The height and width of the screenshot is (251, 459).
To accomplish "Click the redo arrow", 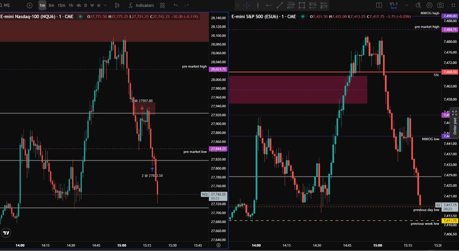I will (187, 5).
